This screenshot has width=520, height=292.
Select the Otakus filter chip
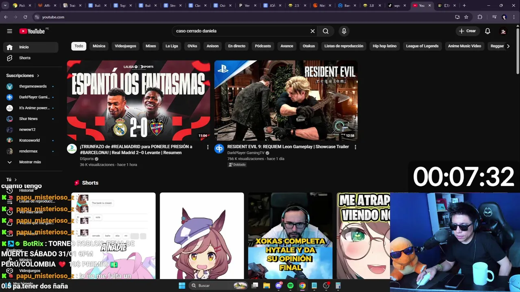click(x=309, y=46)
